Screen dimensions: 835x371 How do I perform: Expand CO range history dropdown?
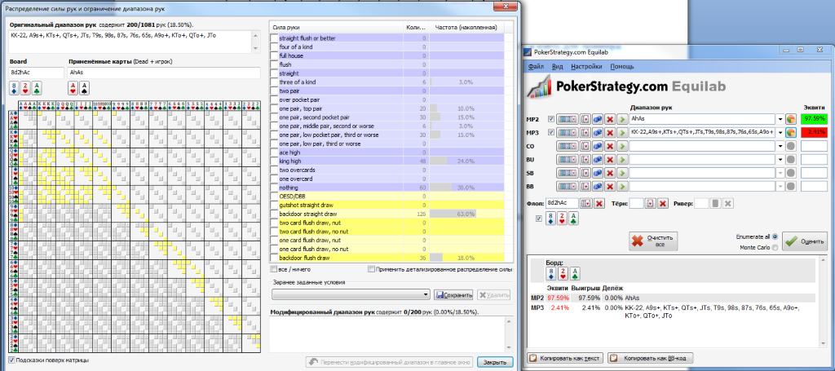(780, 146)
